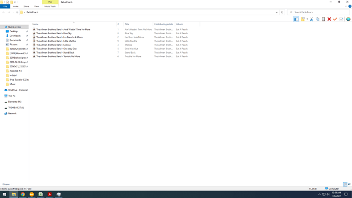
Task: Open Desktop in the navigation pane
Action: tap(13, 32)
